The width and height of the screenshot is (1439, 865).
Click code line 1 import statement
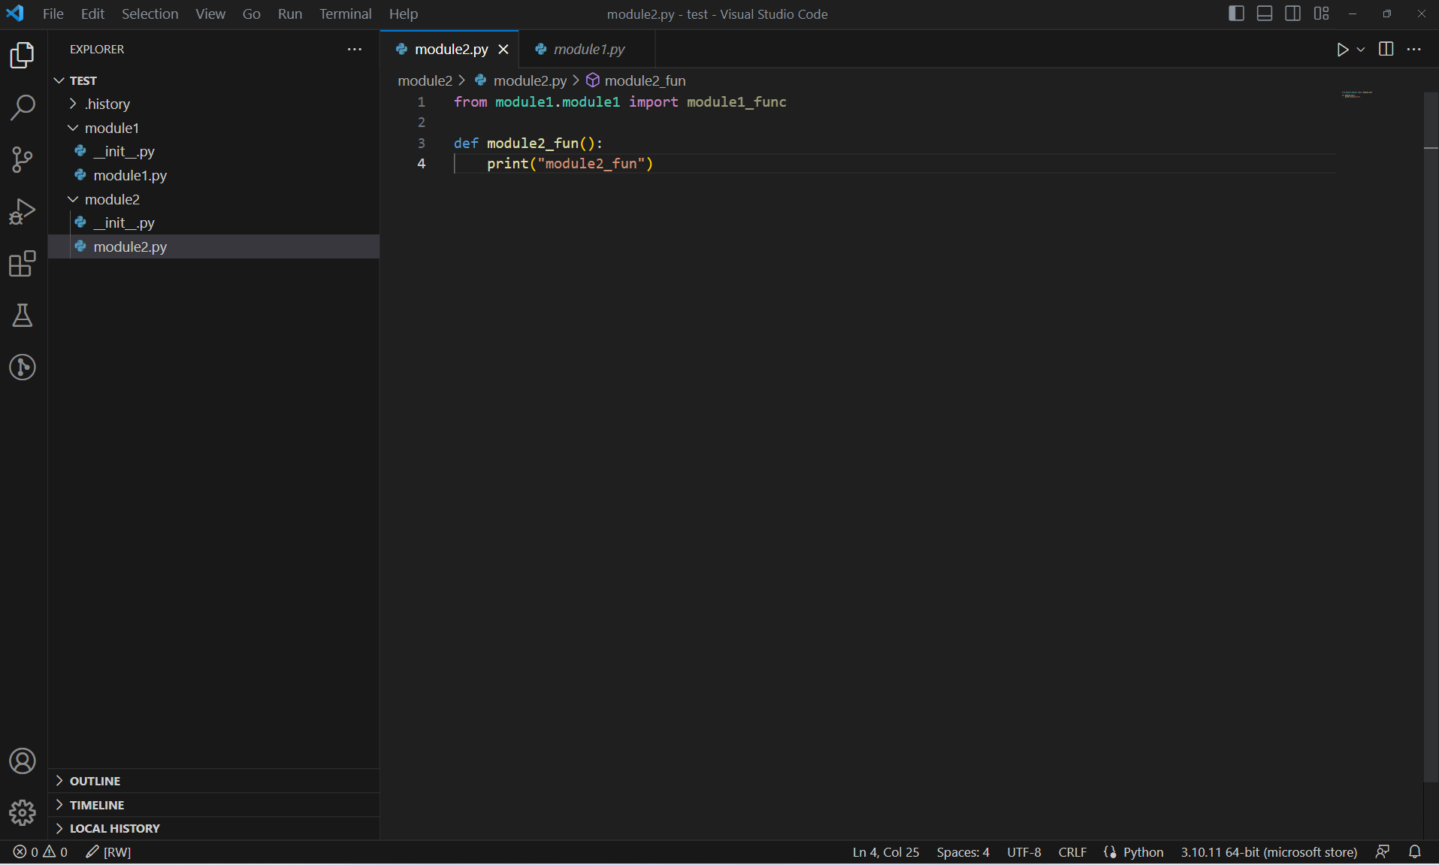620,101
